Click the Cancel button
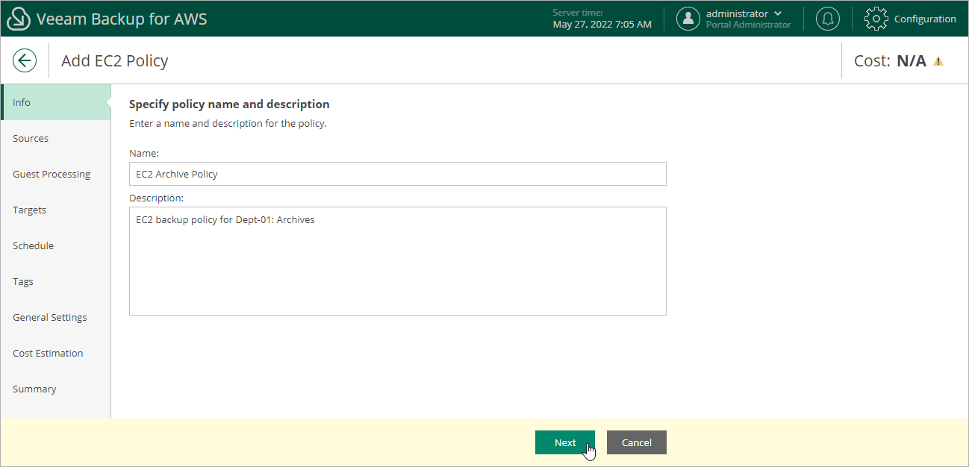 click(x=636, y=442)
